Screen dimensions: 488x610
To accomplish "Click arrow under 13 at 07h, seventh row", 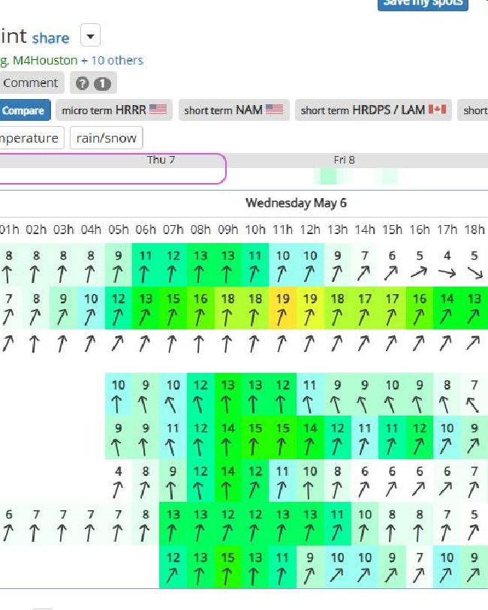I will (x=172, y=533).
